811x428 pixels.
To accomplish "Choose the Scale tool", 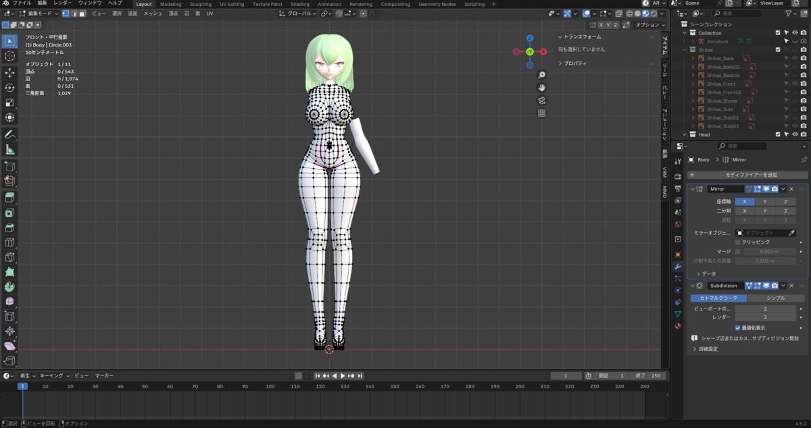I will point(10,103).
